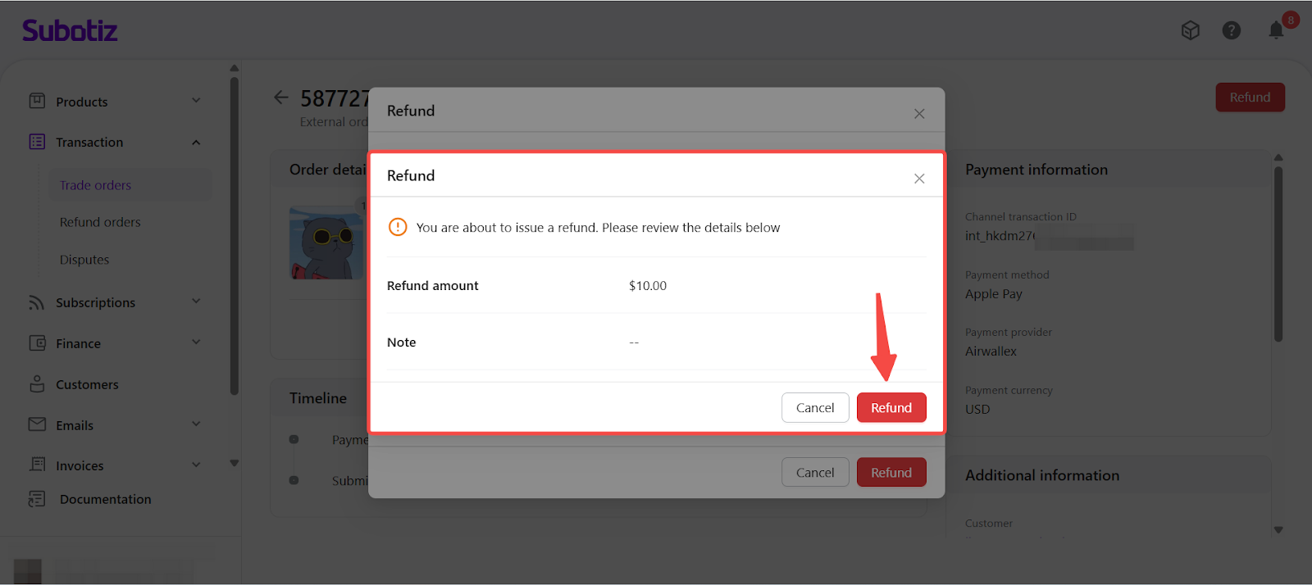
Task: Close the refund confirmation dialog
Action: [919, 179]
